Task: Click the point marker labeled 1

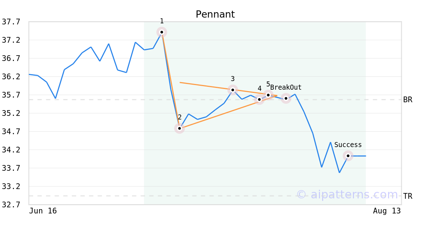Action: 162,32
